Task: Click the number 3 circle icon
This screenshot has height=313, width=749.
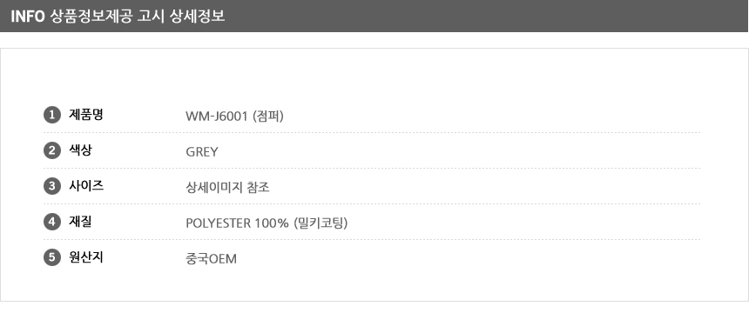Action: [x=52, y=186]
